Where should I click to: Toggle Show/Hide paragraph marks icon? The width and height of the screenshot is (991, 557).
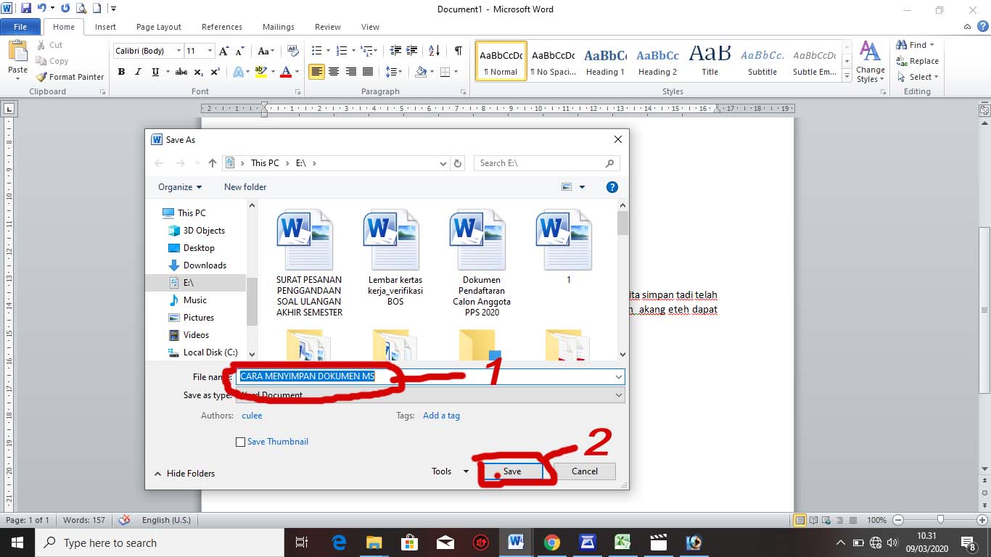tap(458, 51)
